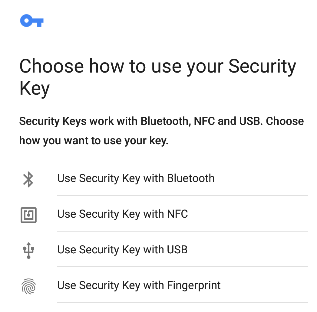Click "NFC" in the bold description text
The width and height of the screenshot is (317, 312).
pos(204,121)
